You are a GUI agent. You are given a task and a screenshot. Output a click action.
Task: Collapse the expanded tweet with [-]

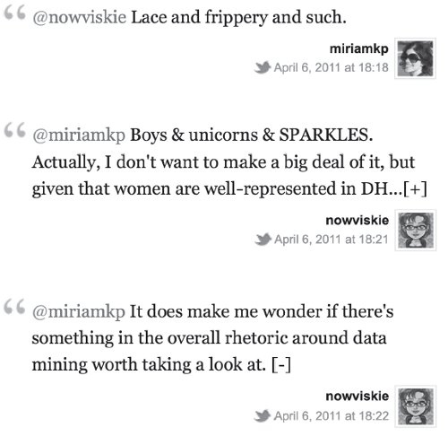281,365
